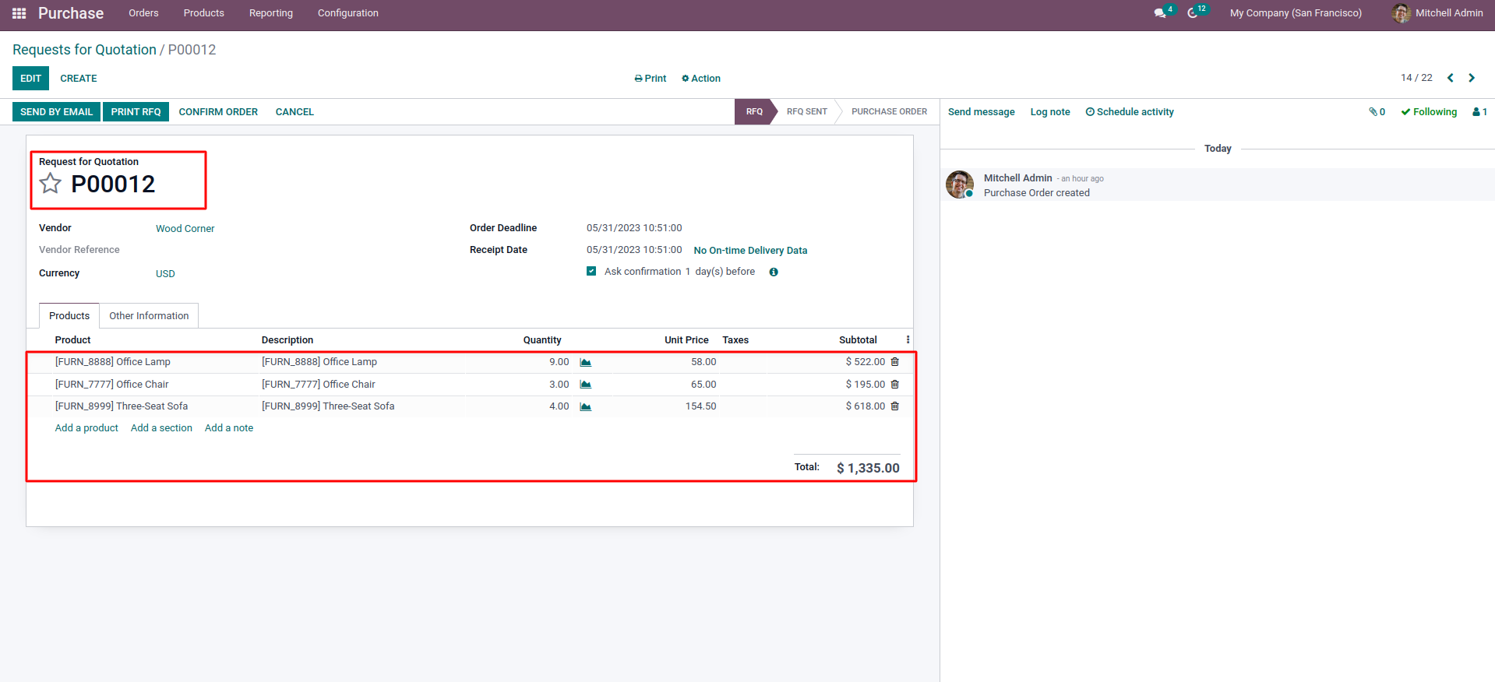Open the Reporting menu
The width and height of the screenshot is (1495, 682).
click(271, 13)
